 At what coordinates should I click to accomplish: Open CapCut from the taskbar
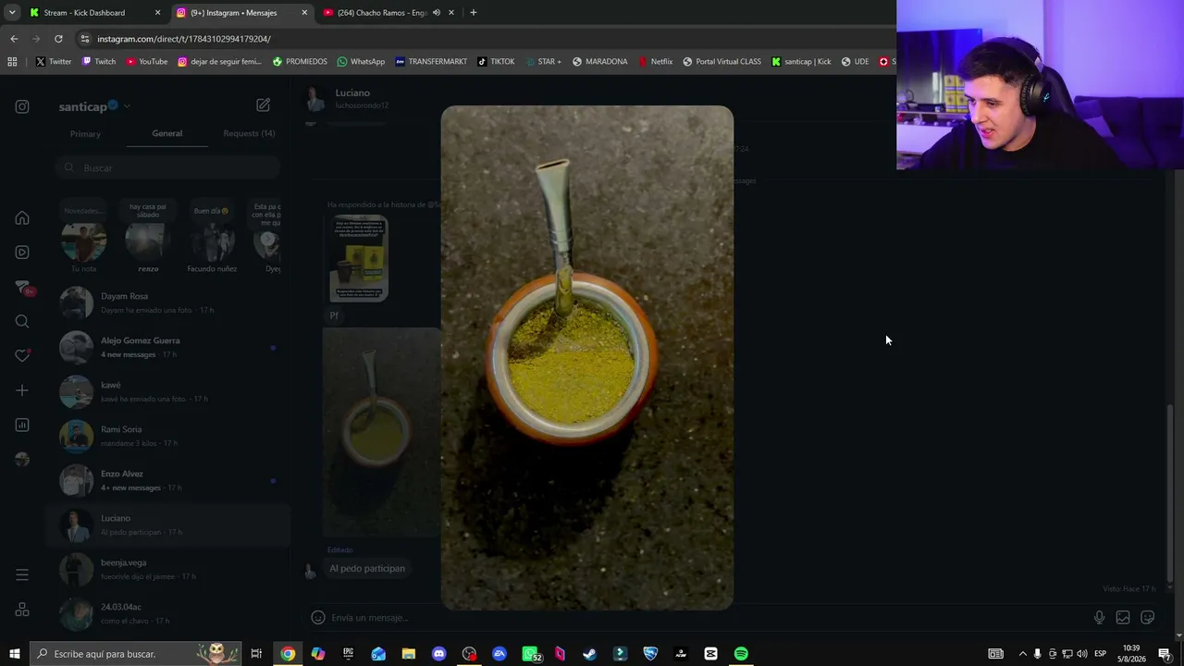[x=710, y=654]
